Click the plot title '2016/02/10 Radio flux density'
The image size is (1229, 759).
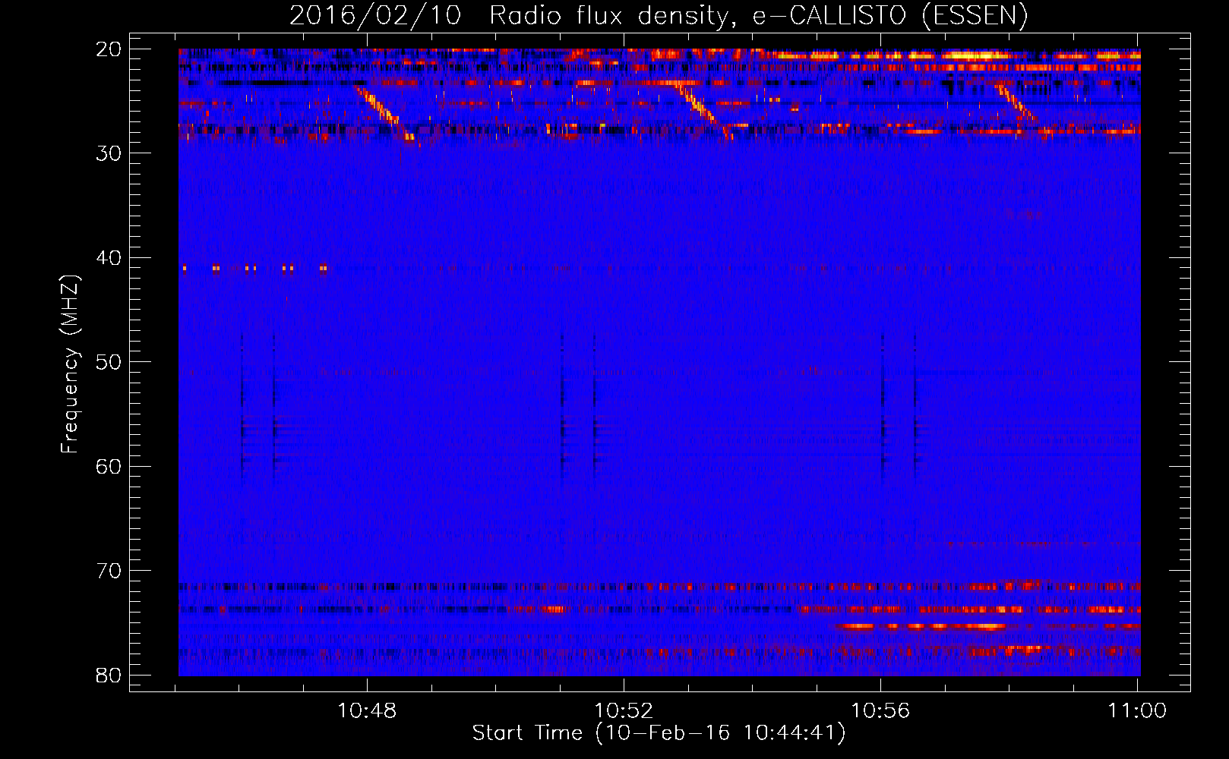tap(659, 15)
